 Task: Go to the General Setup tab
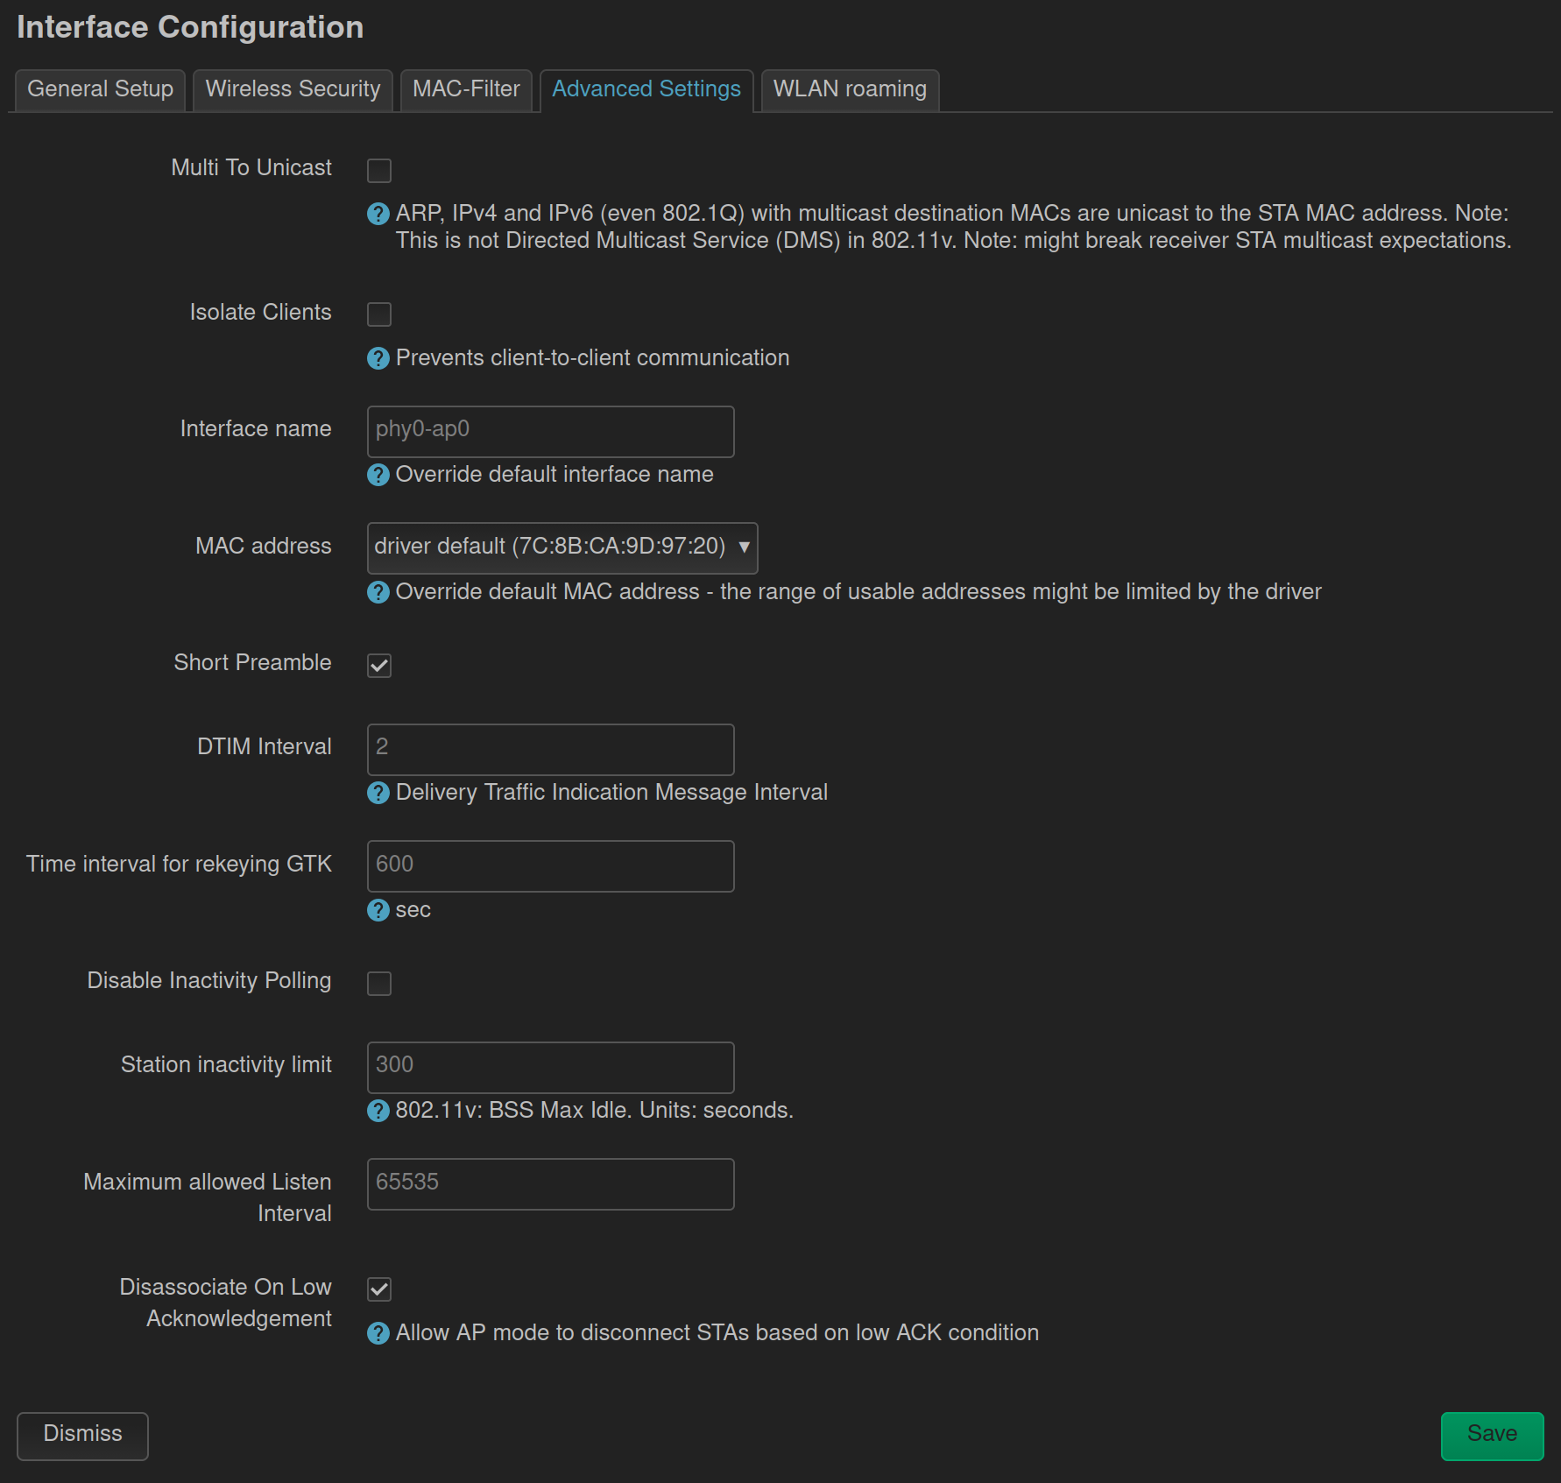pos(100,89)
